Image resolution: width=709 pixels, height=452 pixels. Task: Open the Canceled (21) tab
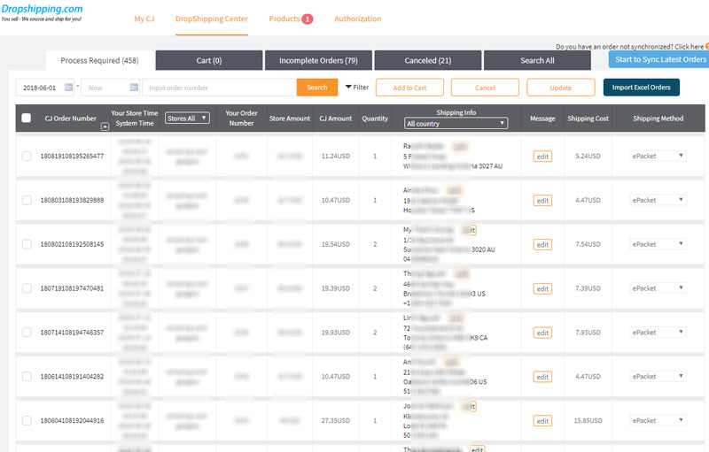coord(428,60)
